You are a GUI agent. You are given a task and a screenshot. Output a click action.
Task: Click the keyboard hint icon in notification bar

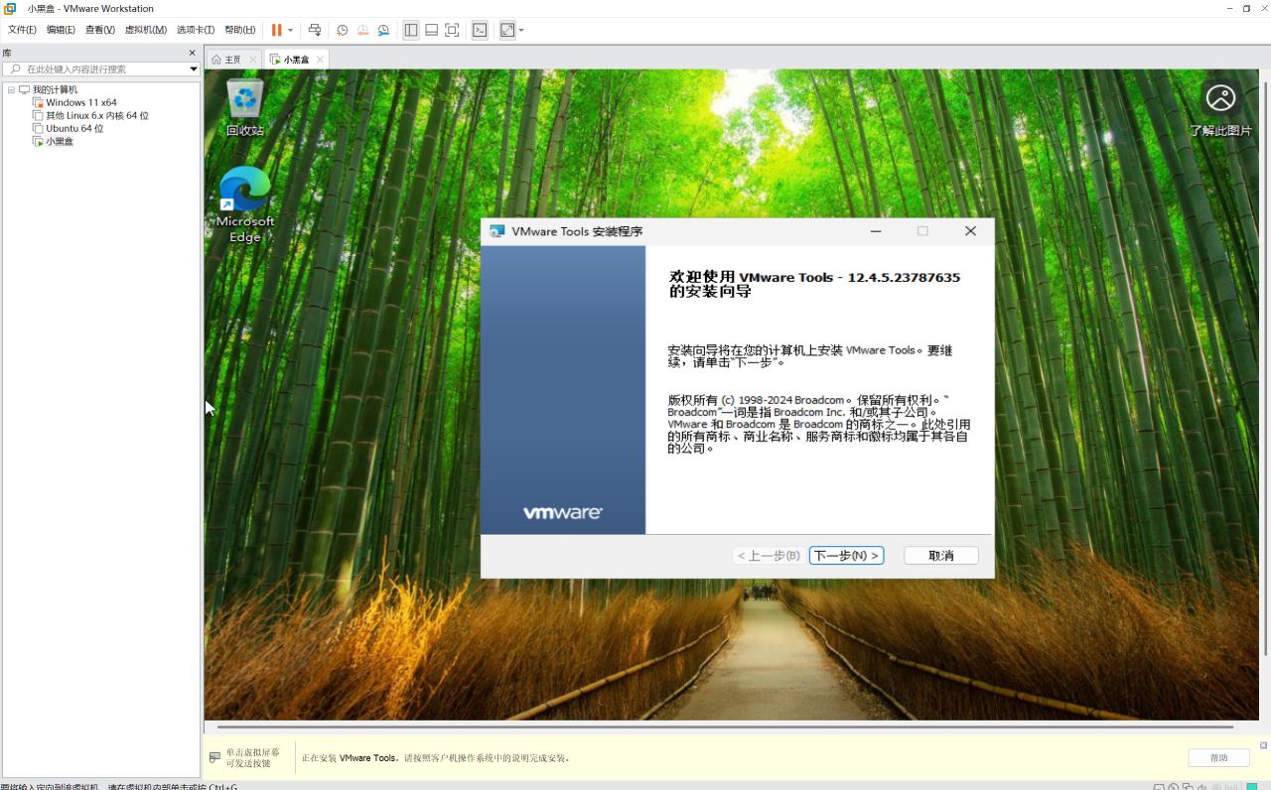(214, 758)
